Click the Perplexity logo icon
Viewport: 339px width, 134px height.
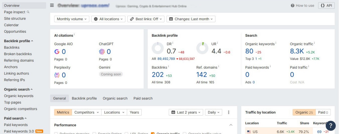coord(57,75)
